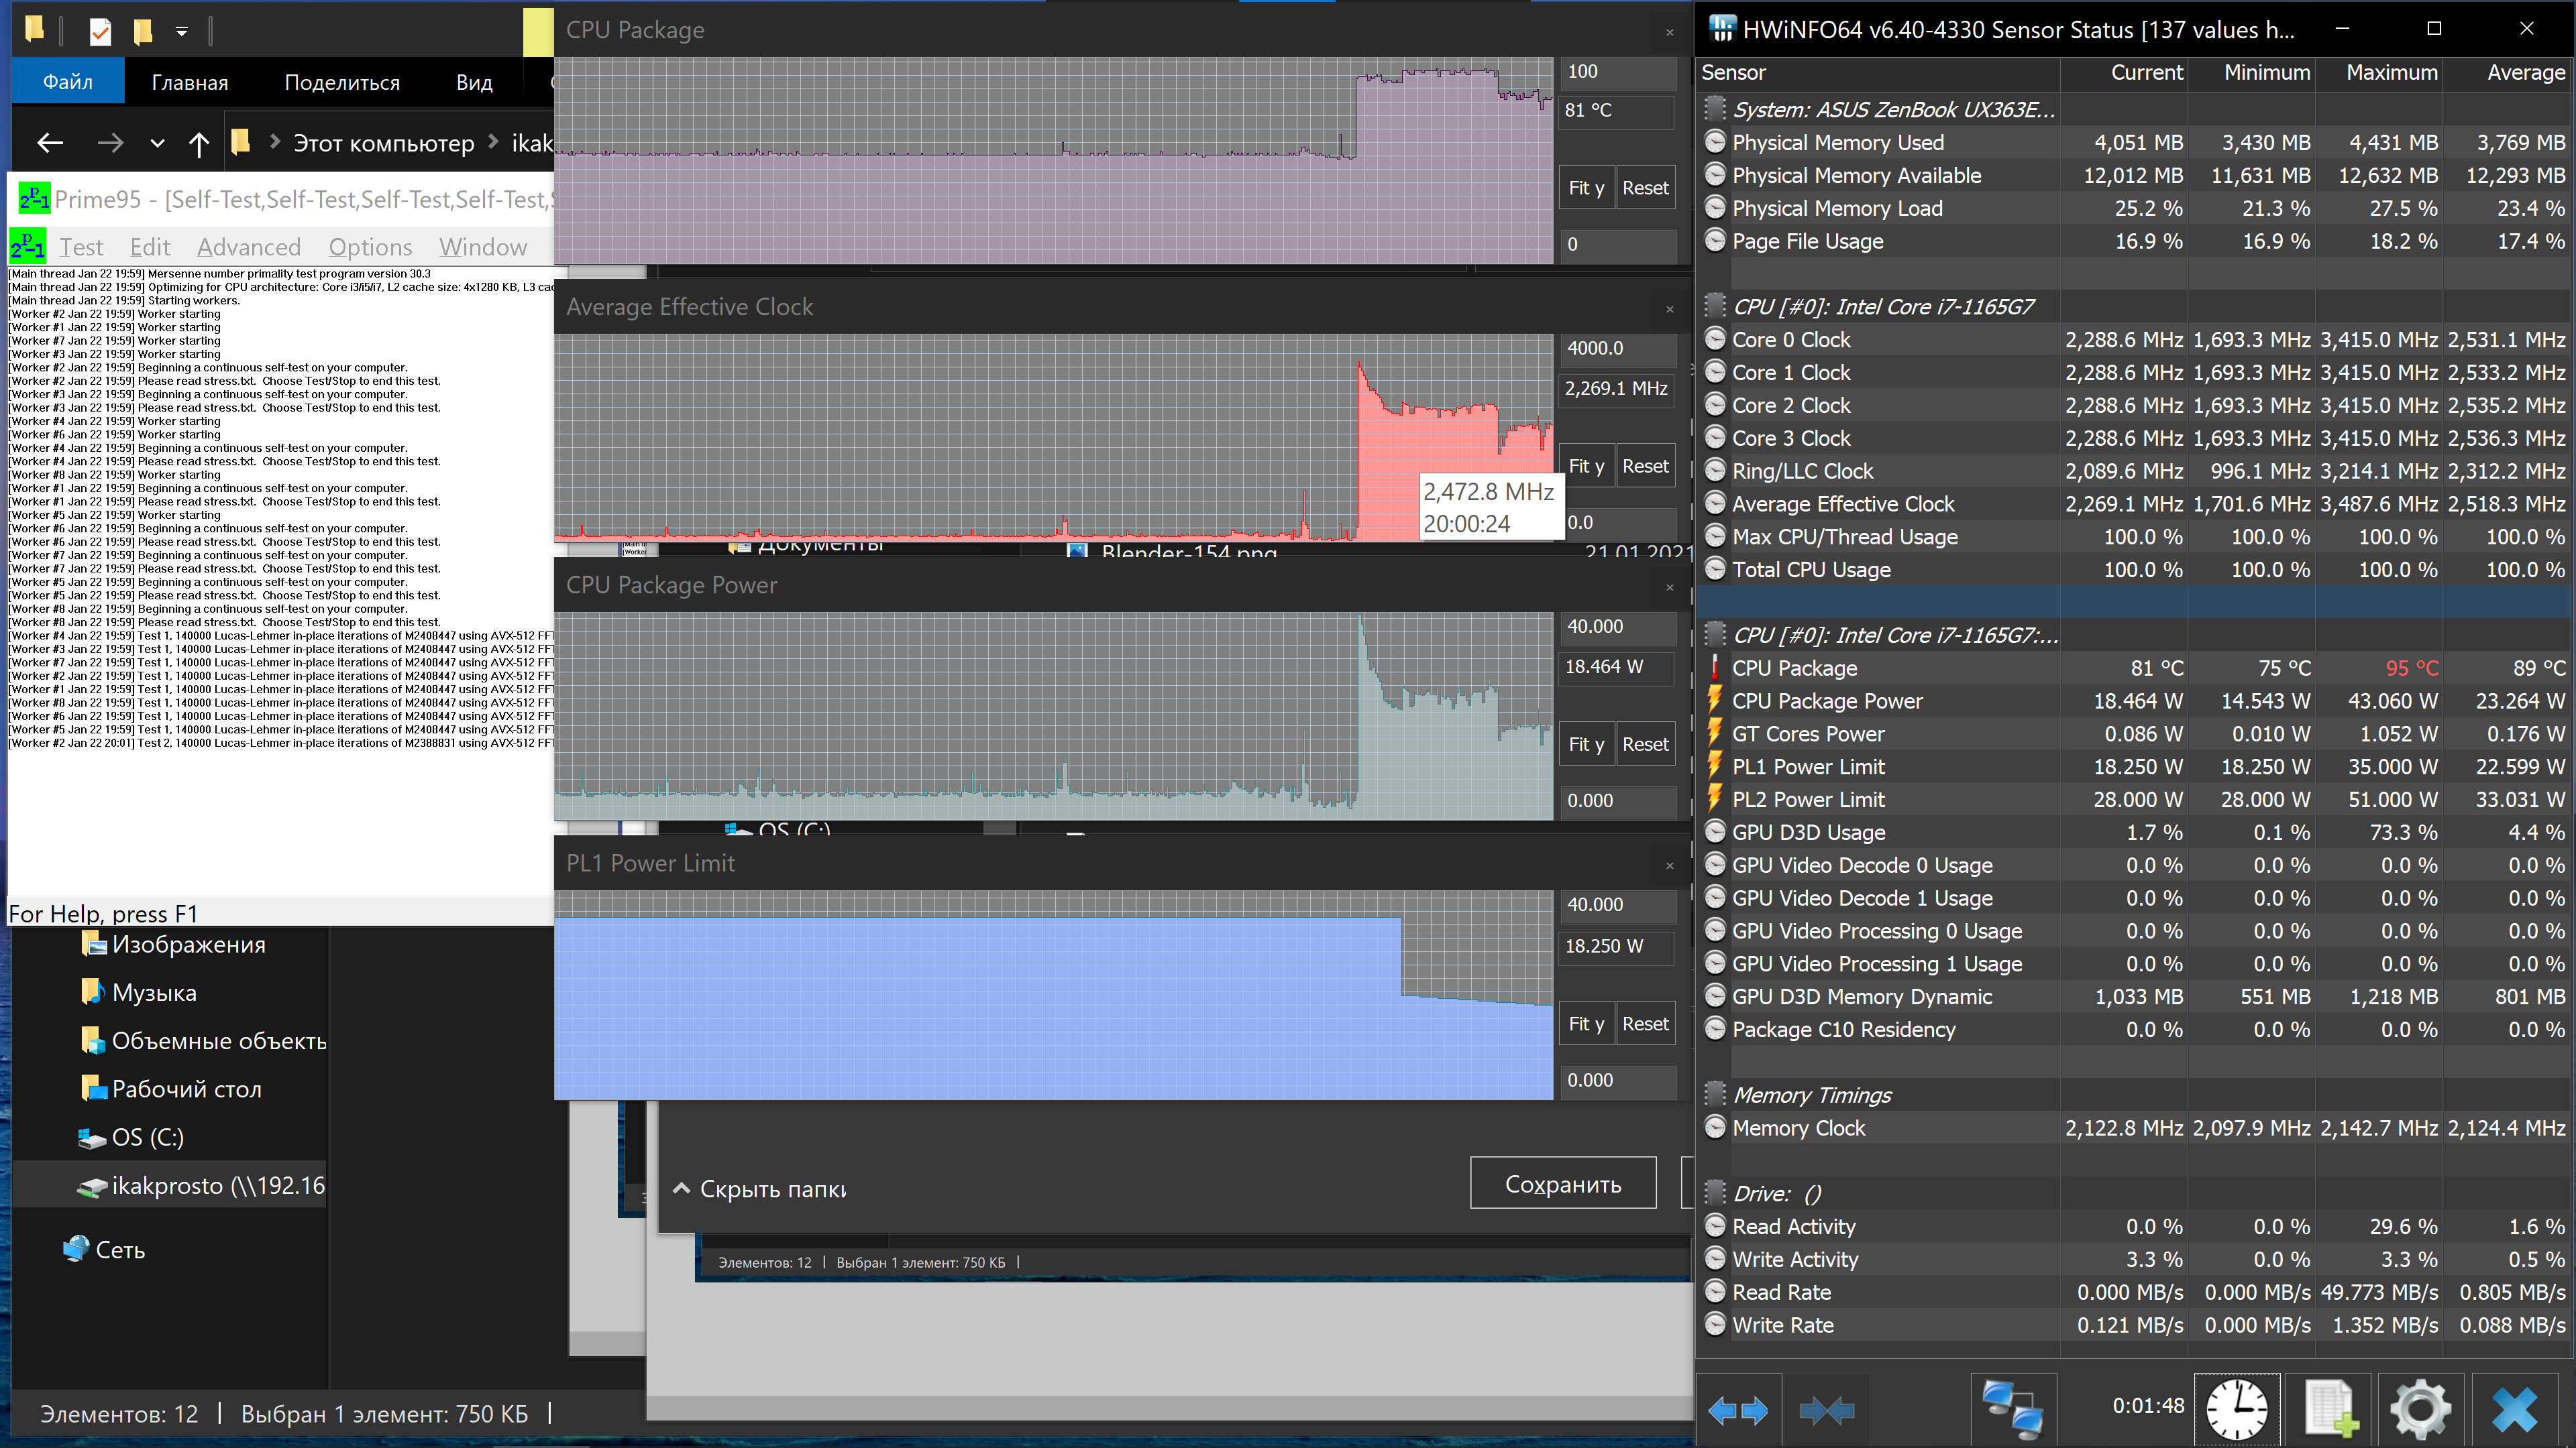The height and width of the screenshot is (1448, 2576).
Task: Click the Prime95 app icon in title bar
Action: (x=34, y=199)
